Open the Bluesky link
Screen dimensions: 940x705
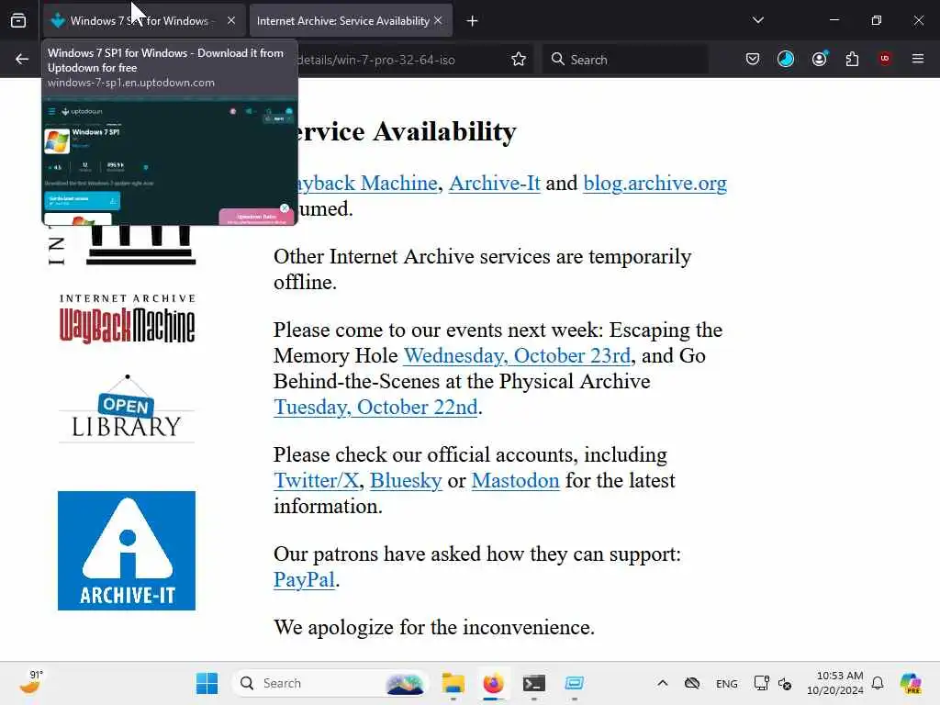(406, 480)
